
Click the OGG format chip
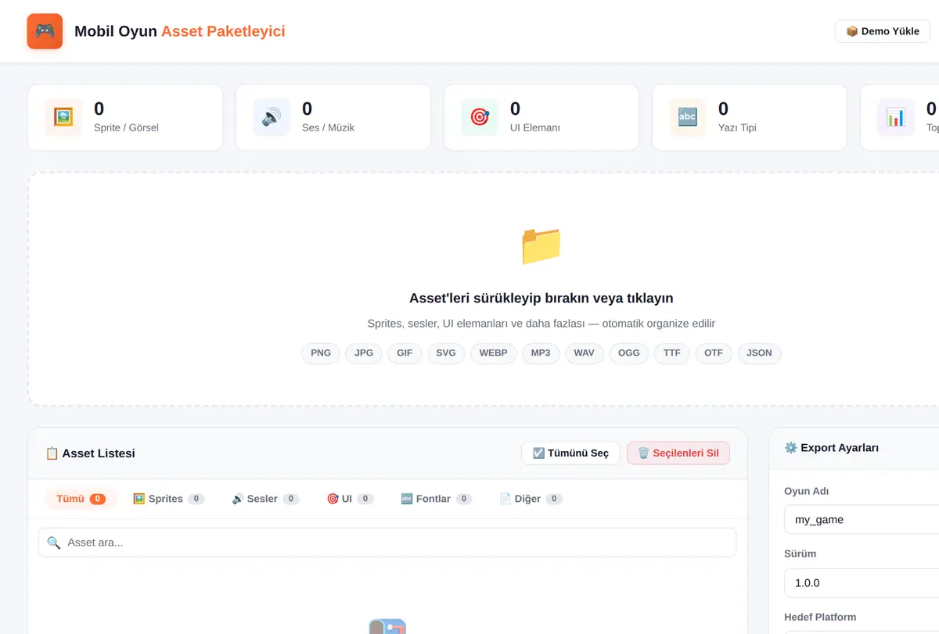(x=629, y=353)
